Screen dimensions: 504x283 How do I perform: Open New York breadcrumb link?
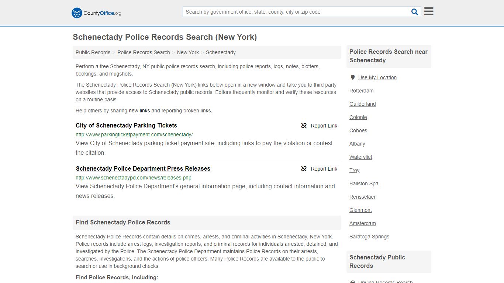coord(188,52)
